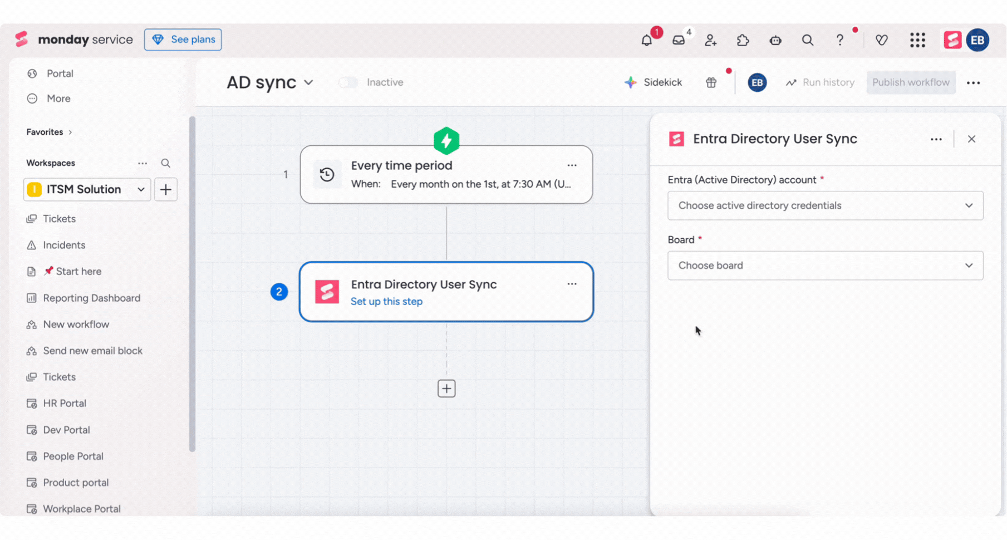Open the AI robot assistant icon
Image resolution: width=1007 pixels, height=540 pixels.
tap(775, 40)
